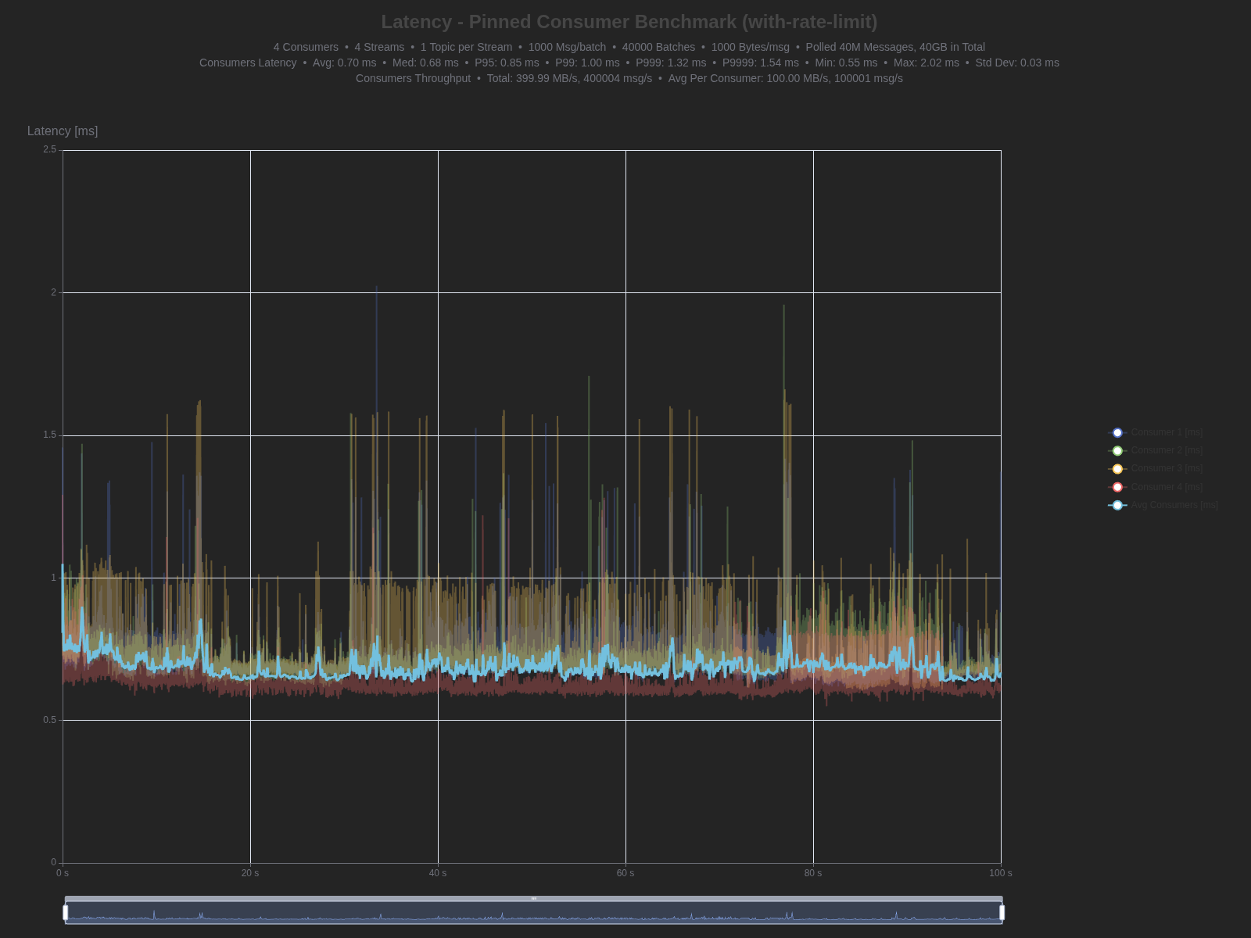Viewport: 1251px width, 938px height.
Task: Click the Latency benchmark chart title
Action: pyautogui.click(x=629, y=22)
